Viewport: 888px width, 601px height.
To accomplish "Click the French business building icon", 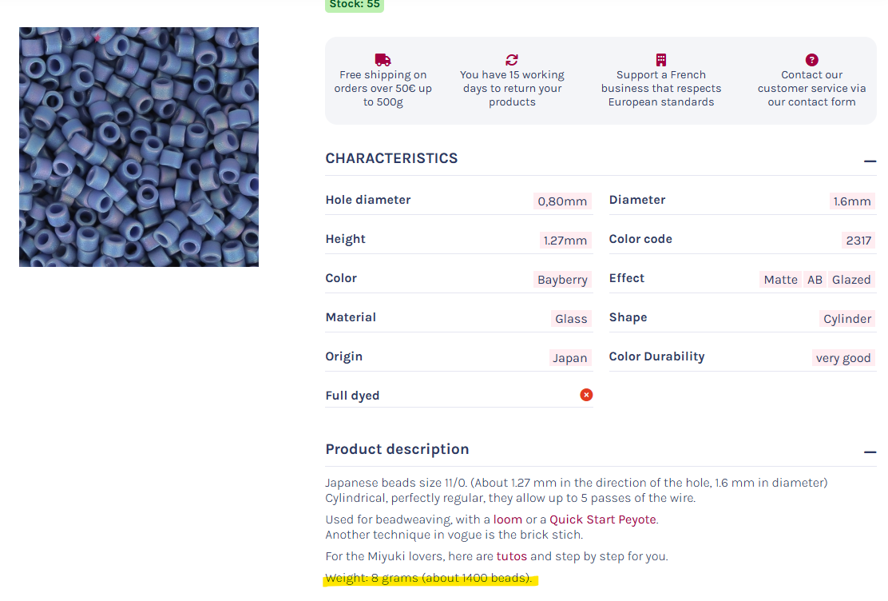I will point(660,60).
